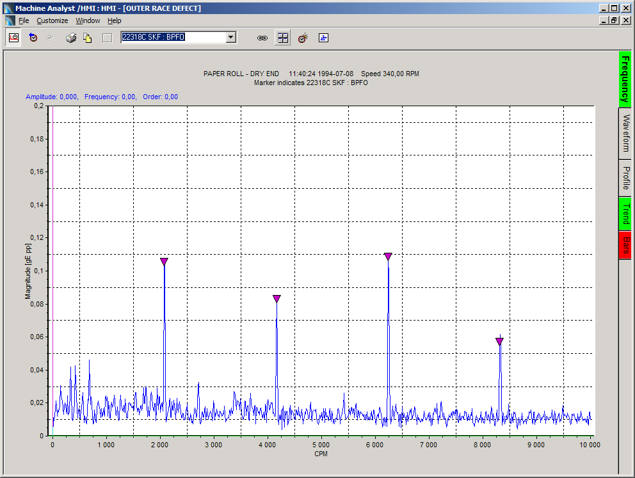635x478 pixels.
Task: Click the 'Magnitude [gE pp]' y-axis label
Action: click(28, 271)
